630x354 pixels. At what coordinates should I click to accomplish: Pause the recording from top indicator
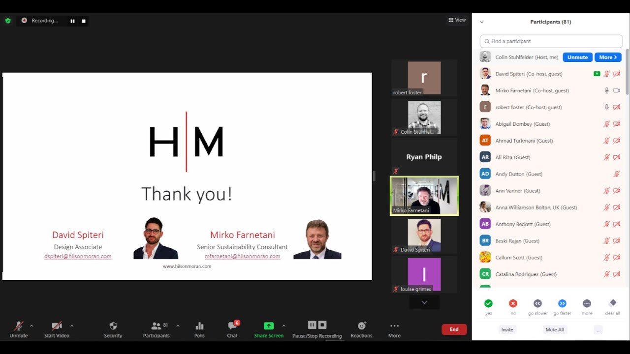72,21
